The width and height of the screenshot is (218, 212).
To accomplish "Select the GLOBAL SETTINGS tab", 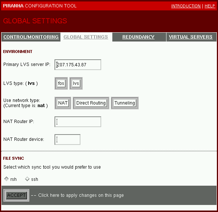I will tap(86, 37).
